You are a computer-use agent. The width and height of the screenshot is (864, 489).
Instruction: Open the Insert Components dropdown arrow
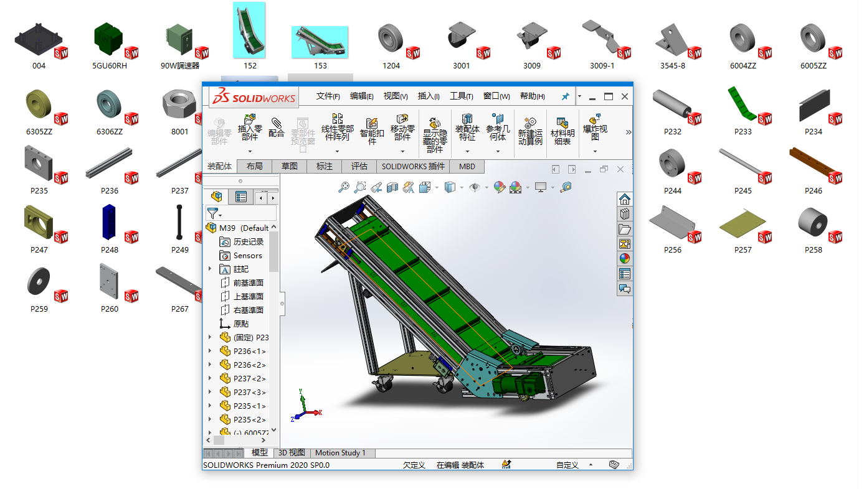[250, 151]
